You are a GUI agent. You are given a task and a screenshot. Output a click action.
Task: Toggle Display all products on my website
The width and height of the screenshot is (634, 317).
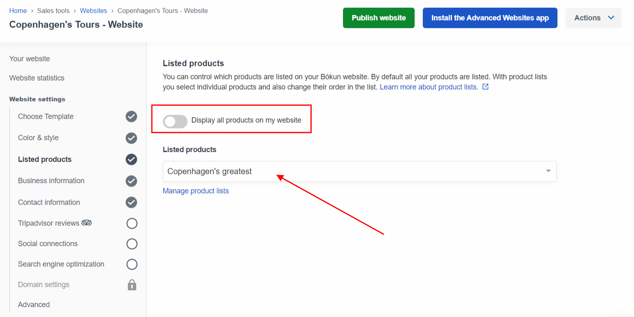(x=175, y=121)
